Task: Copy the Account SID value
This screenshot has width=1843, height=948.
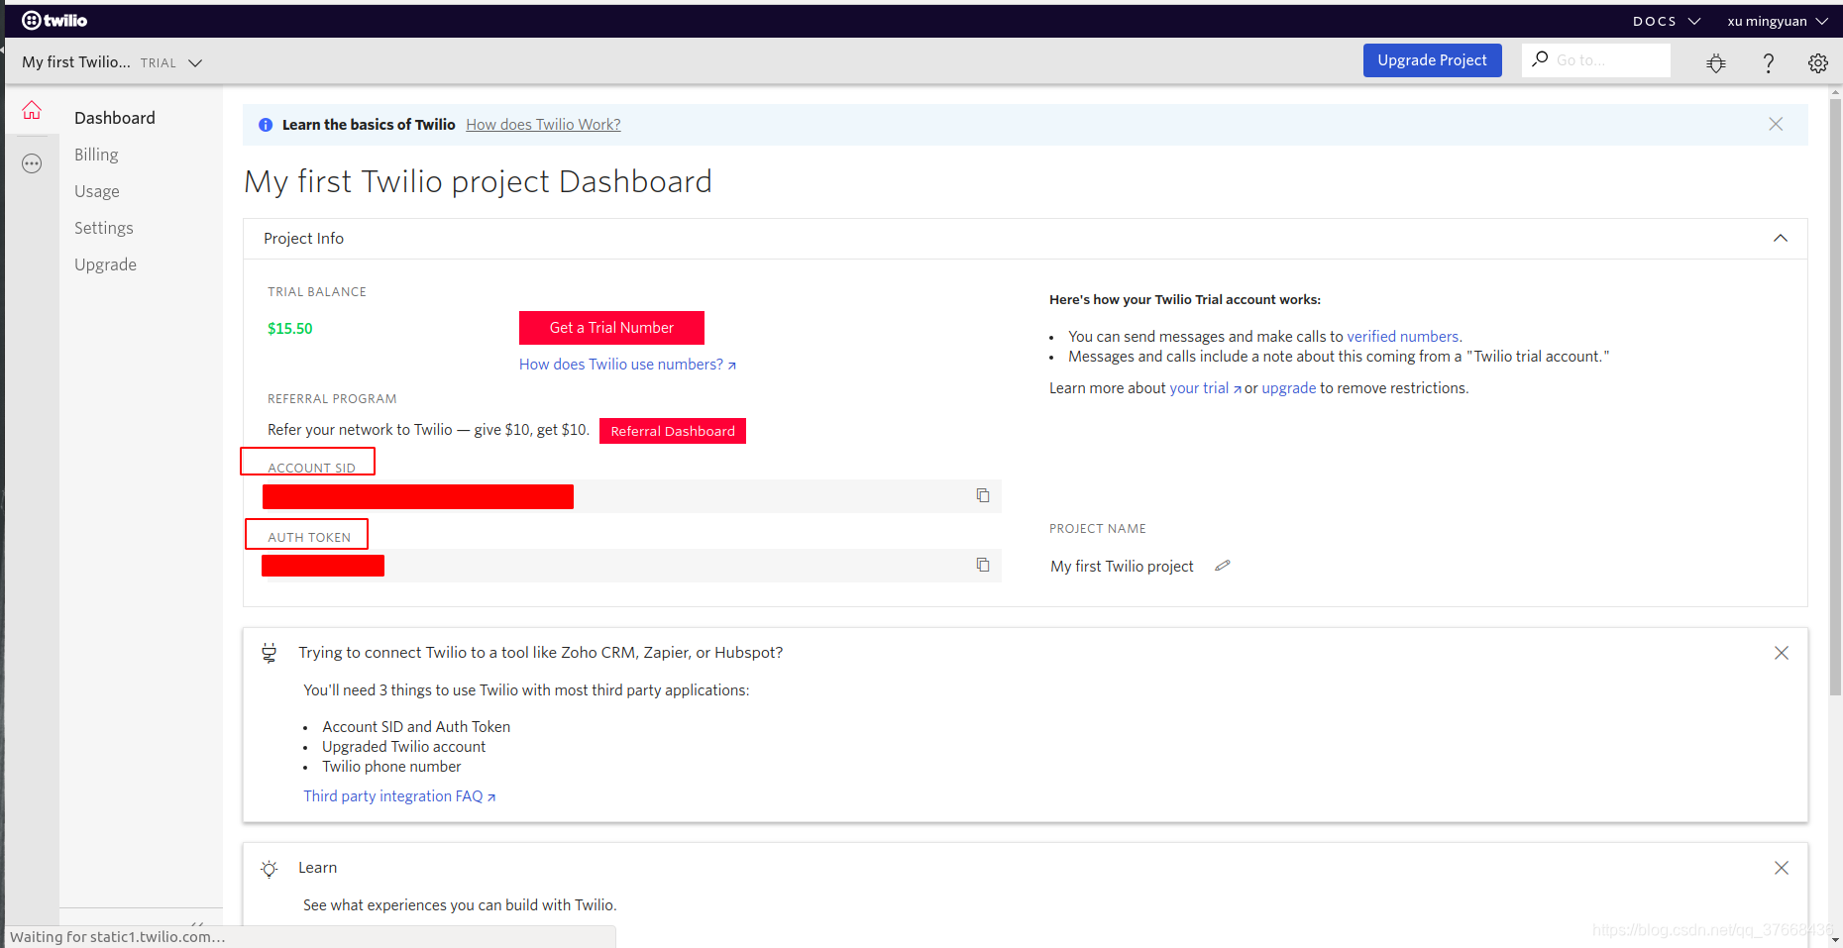Action: [x=983, y=495]
